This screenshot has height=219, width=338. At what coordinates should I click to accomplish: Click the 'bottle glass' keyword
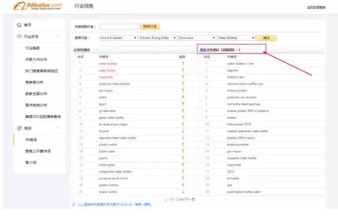[x=107, y=165]
